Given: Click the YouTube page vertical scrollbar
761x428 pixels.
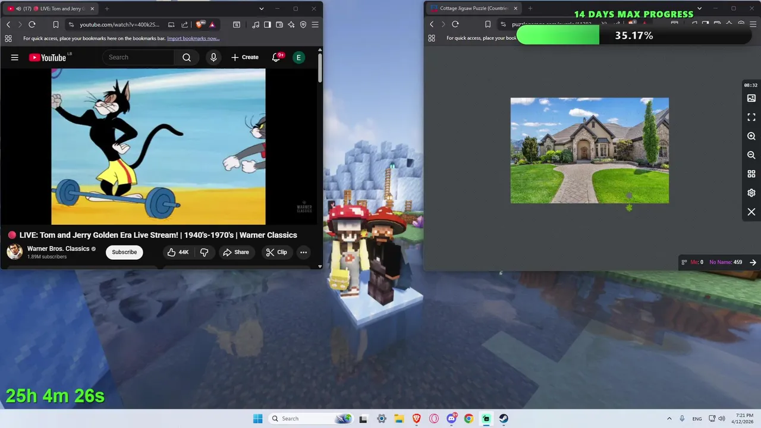Looking at the screenshot, I should tap(320, 68).
